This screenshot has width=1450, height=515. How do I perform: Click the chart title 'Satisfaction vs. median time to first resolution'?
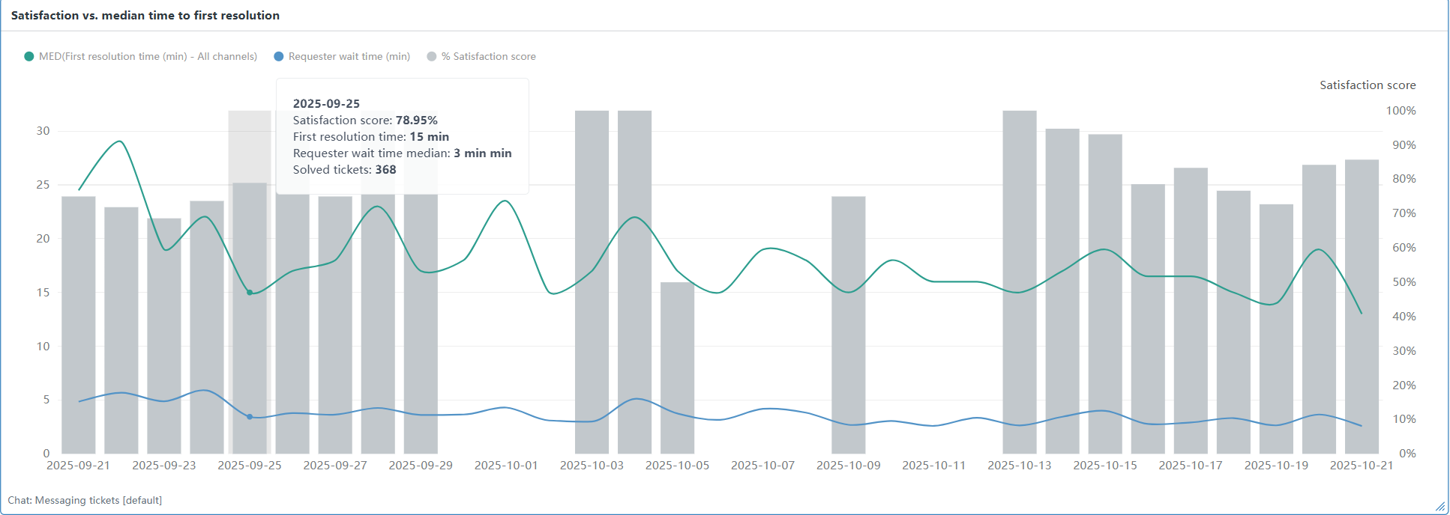tap(145, 16)
